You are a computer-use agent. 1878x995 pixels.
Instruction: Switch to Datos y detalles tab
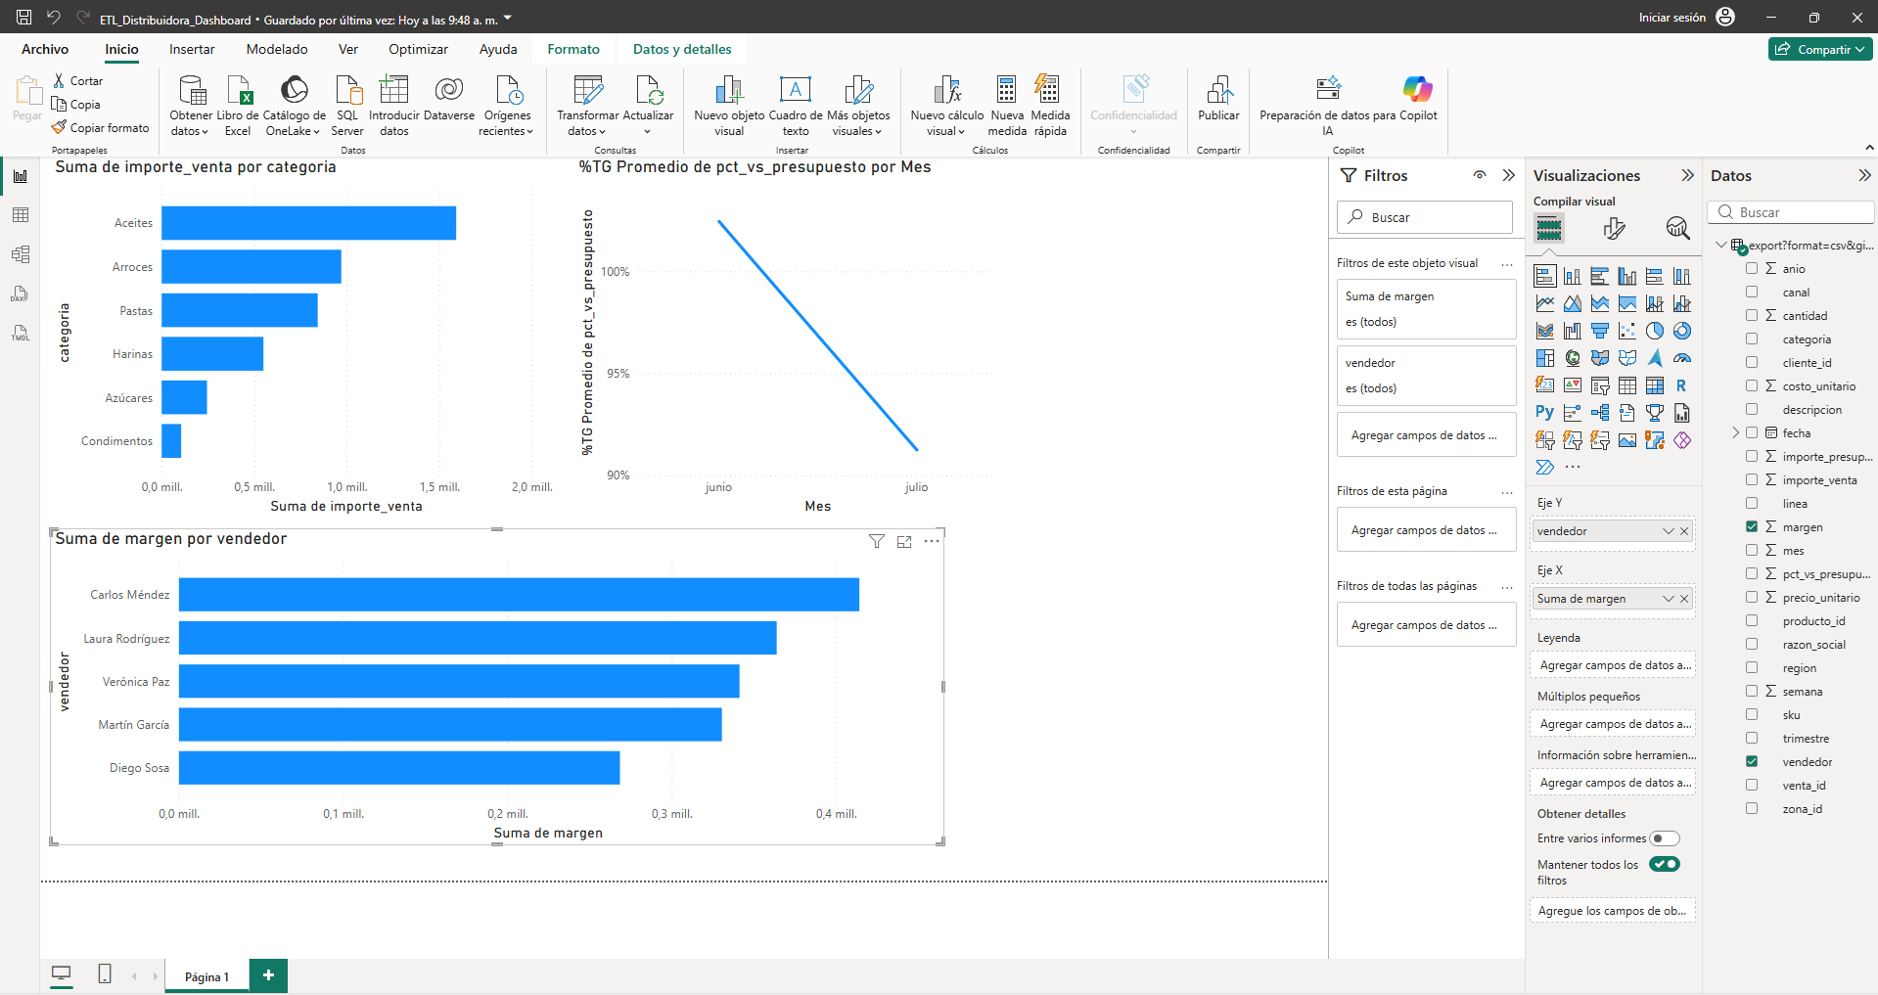point(682,49)
